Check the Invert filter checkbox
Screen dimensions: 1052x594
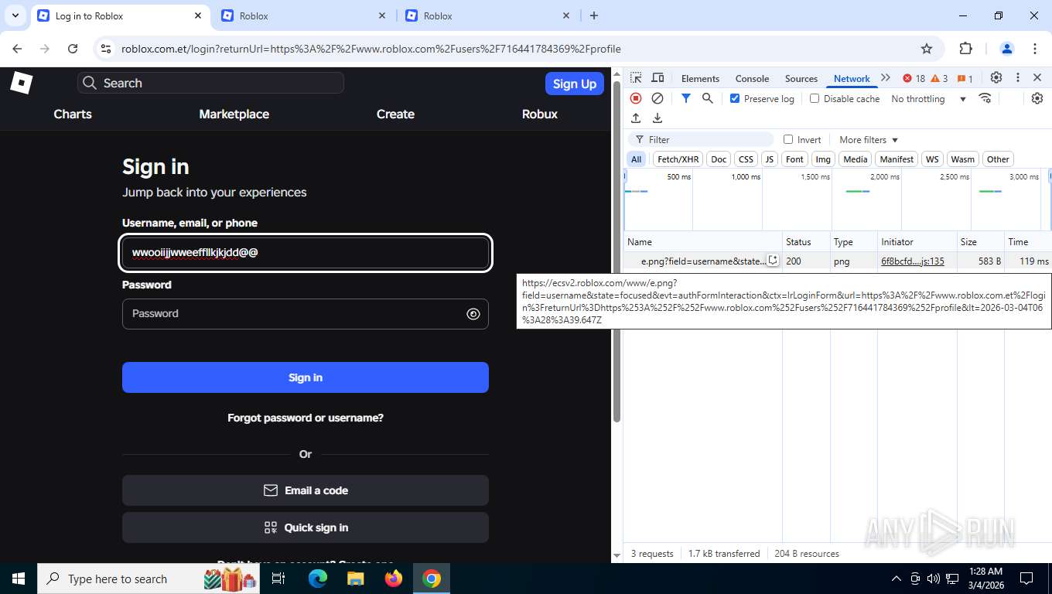[788, 139]
